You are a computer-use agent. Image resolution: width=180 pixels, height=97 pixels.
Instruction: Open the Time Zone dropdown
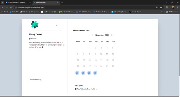point(86,89)
